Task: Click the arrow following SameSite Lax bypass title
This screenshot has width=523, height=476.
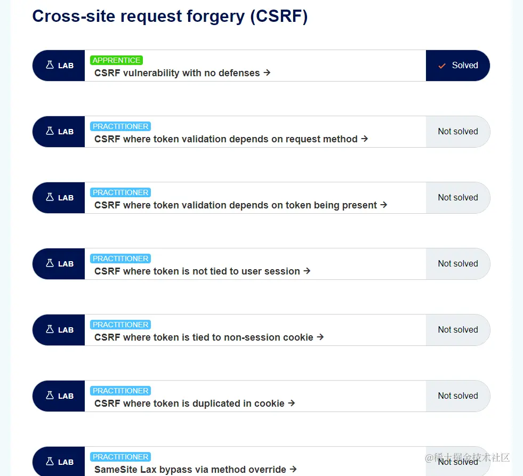Action: click(294, 470)
